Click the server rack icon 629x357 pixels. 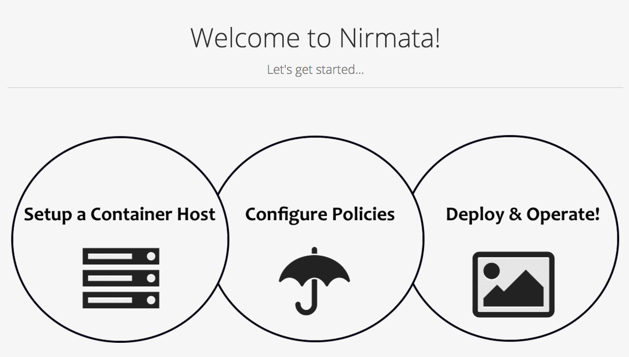pyautogui.click(x=121, y=278)
